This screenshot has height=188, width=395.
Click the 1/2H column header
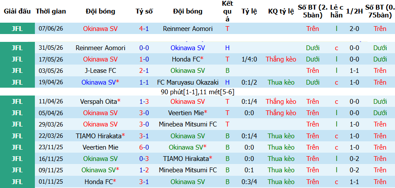point(354,11)
